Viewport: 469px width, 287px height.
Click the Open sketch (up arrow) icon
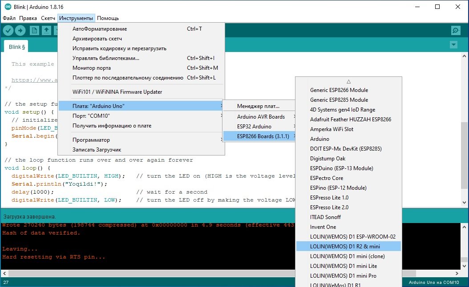click(x=46, y=30)
